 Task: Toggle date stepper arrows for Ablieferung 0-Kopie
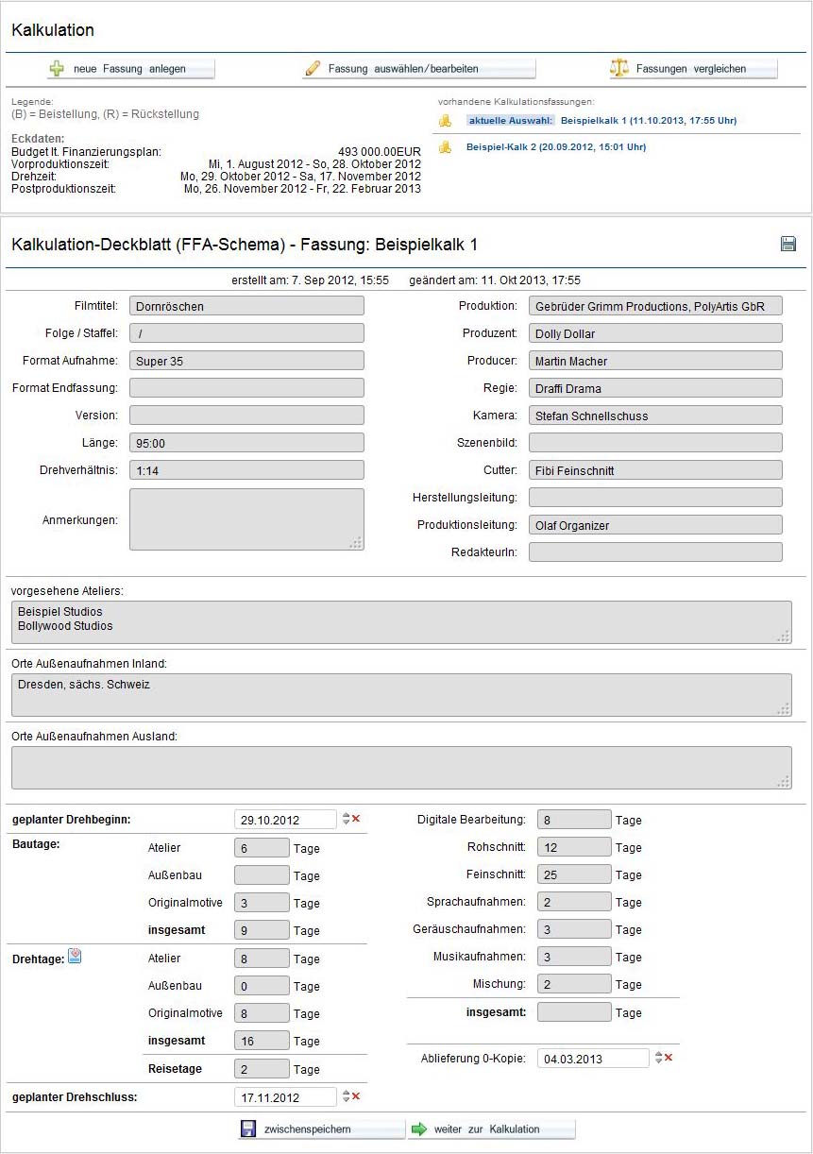[x=658, y=1058]
